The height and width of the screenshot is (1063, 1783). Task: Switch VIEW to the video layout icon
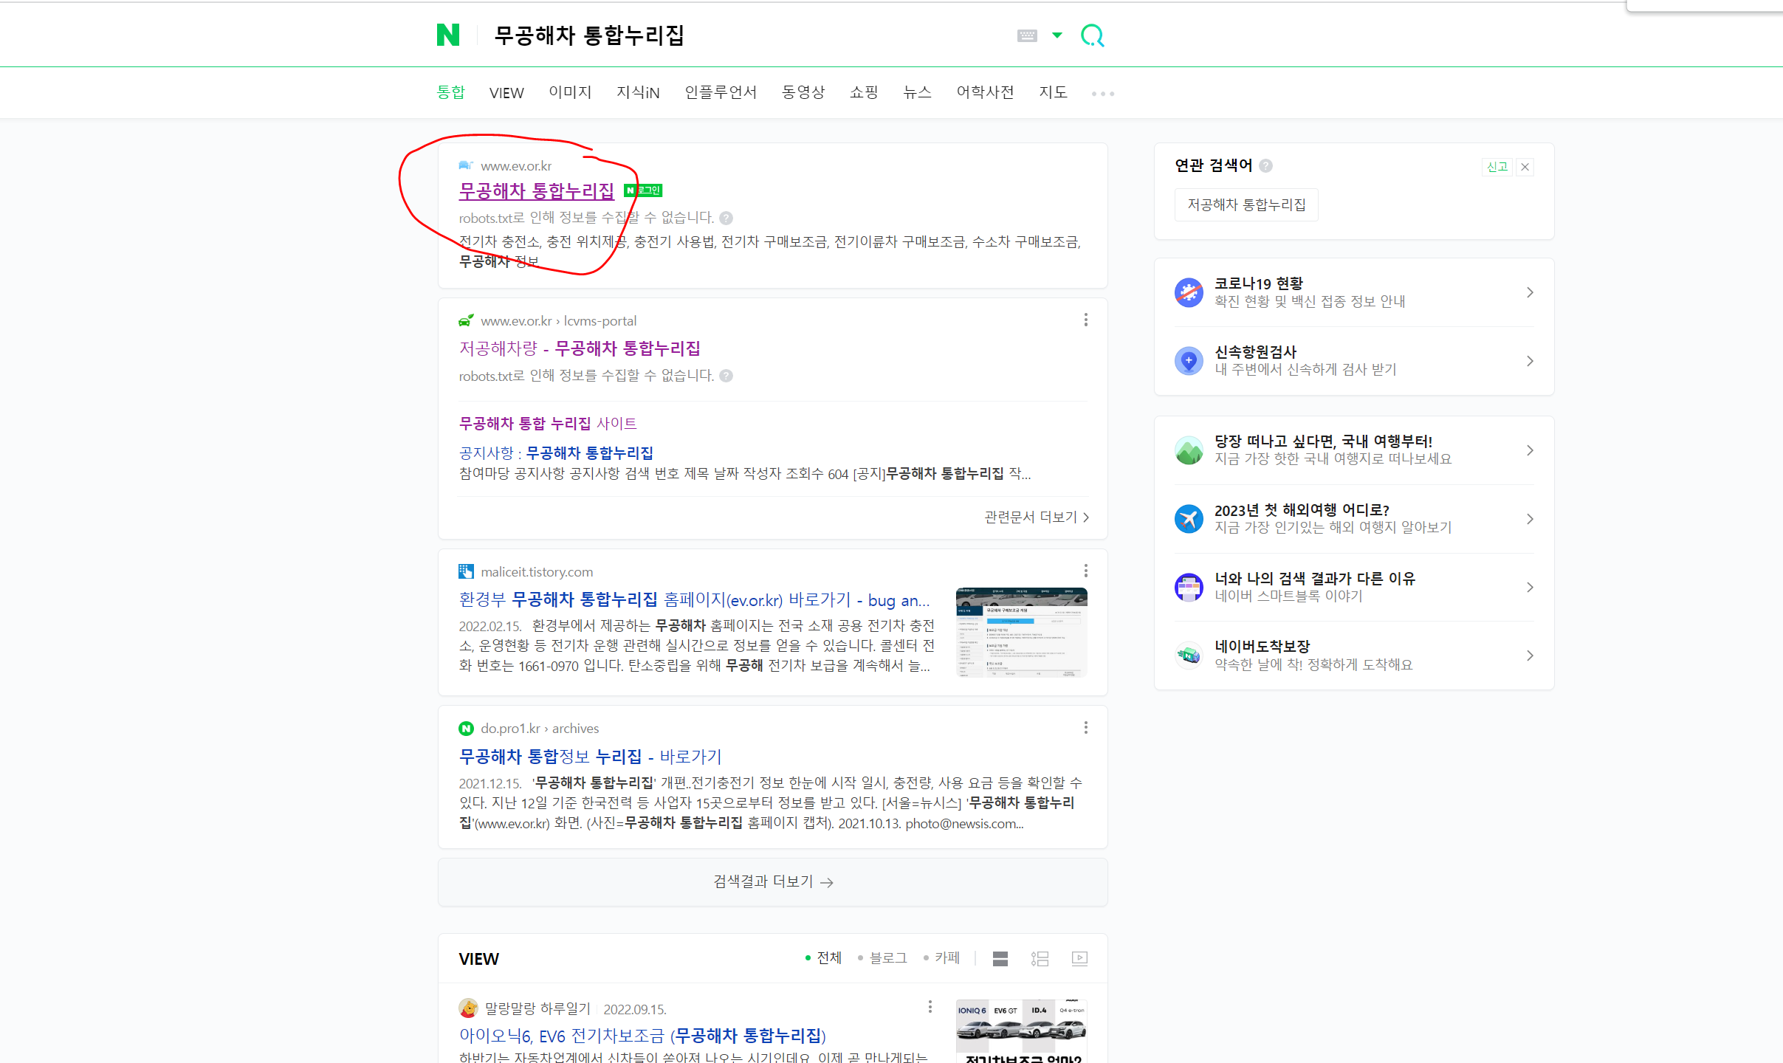click(x=1079, y=959)
